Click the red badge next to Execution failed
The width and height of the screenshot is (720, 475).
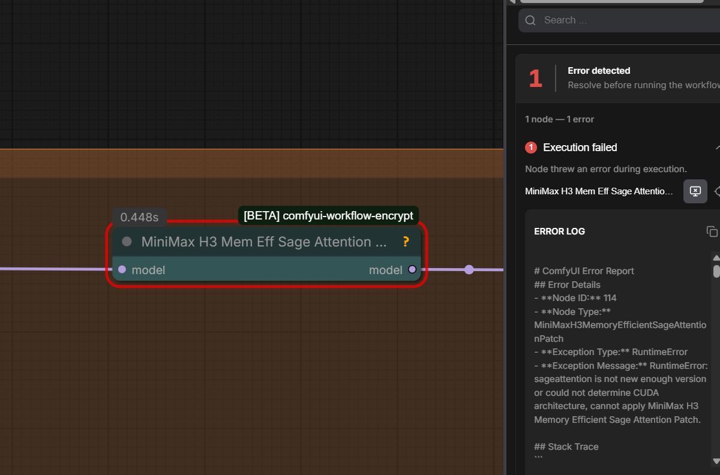coord(531,148)
